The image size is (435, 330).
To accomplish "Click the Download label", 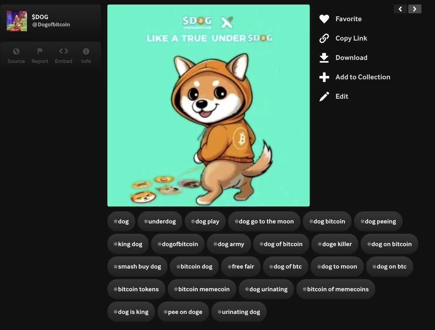I will point(351,58).
